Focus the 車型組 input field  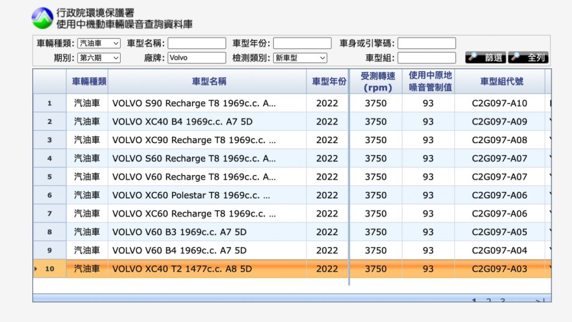(426, 58)
